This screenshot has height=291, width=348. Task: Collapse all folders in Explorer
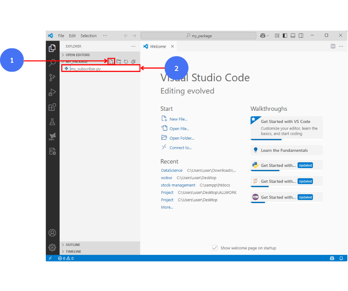(x=133, y=62)
